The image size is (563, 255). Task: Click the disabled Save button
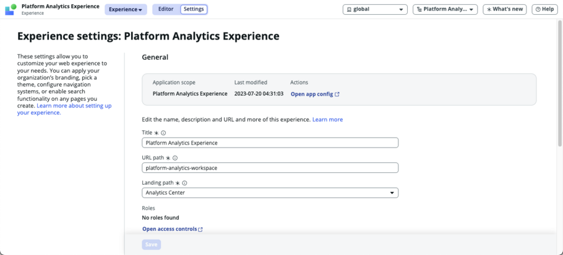[151, 245]
